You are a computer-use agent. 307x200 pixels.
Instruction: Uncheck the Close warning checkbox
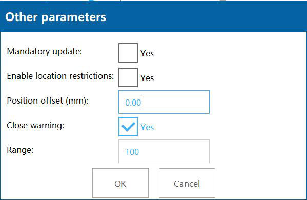click(x=128, y=127)
